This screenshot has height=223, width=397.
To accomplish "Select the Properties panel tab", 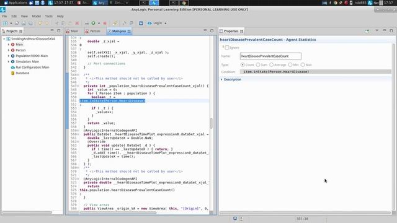I will [231, 31].
